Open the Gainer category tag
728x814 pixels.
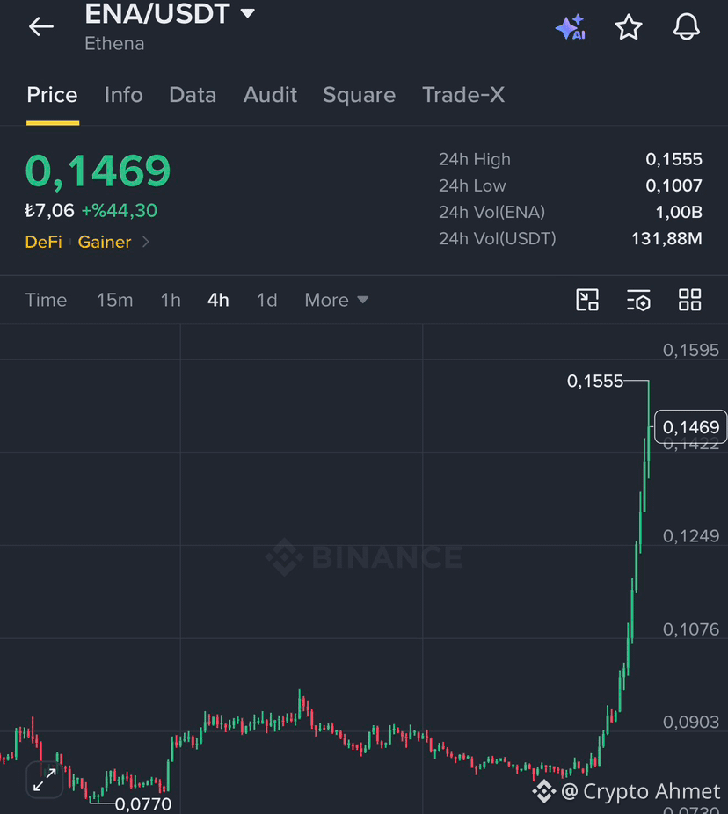point(105,242)
